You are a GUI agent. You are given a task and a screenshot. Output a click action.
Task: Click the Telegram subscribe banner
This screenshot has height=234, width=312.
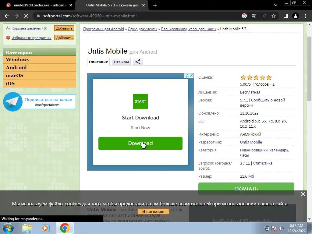coord(40,102)
